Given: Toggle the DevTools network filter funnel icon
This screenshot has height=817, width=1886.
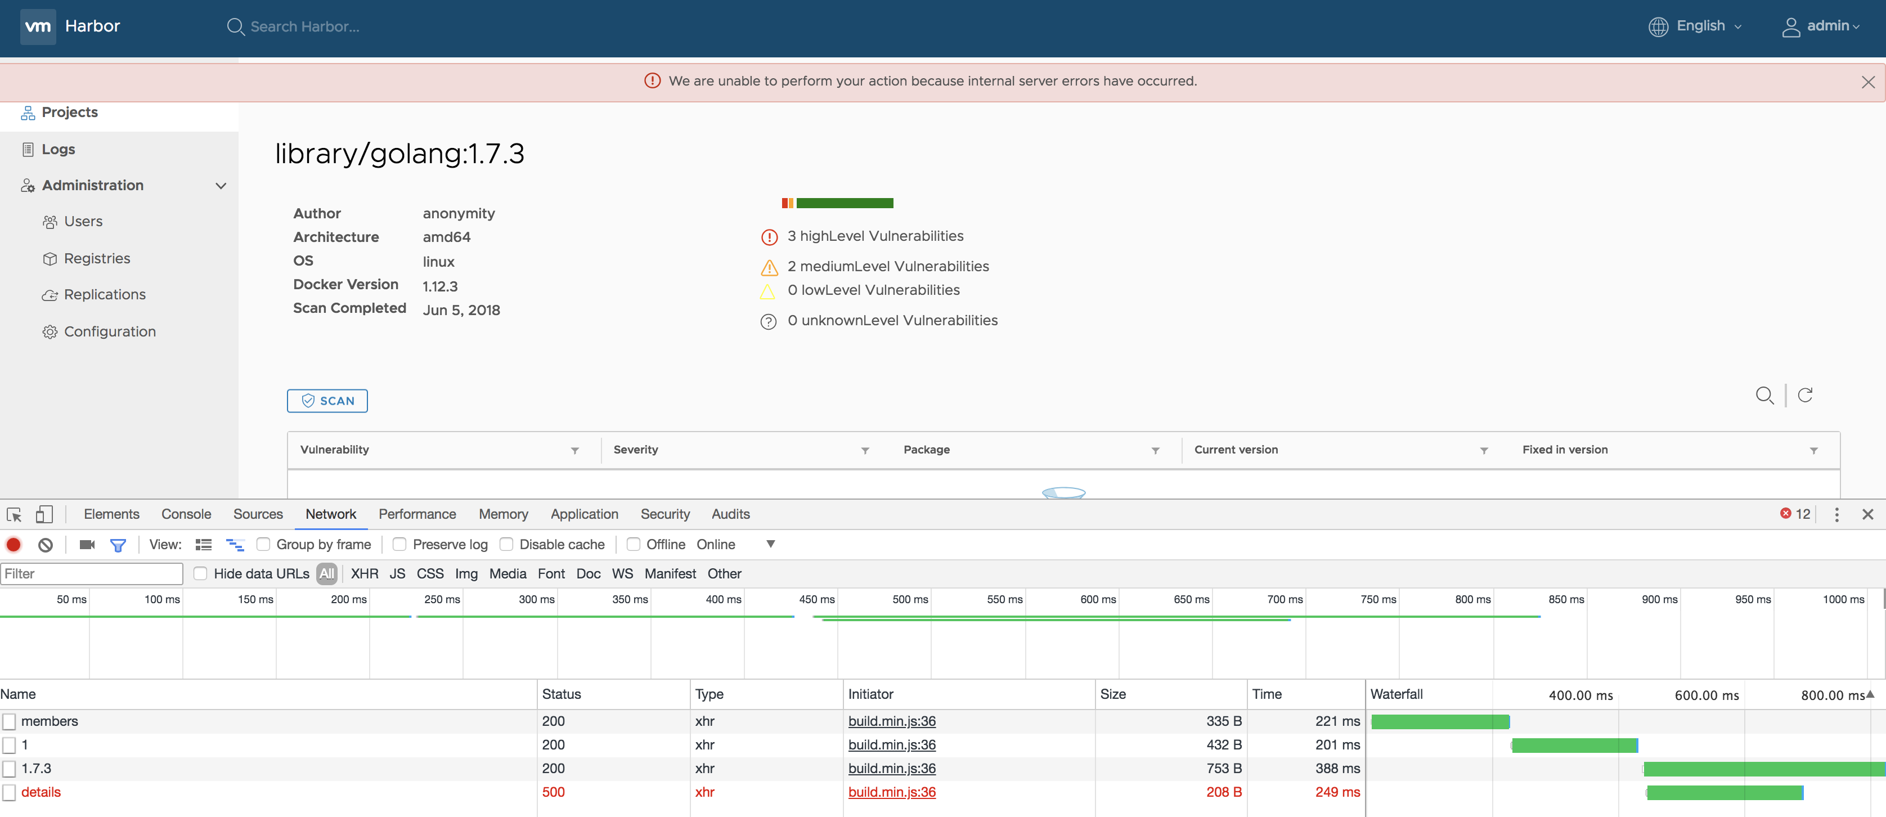Looking at the screenshot, I should click(118, 545).
